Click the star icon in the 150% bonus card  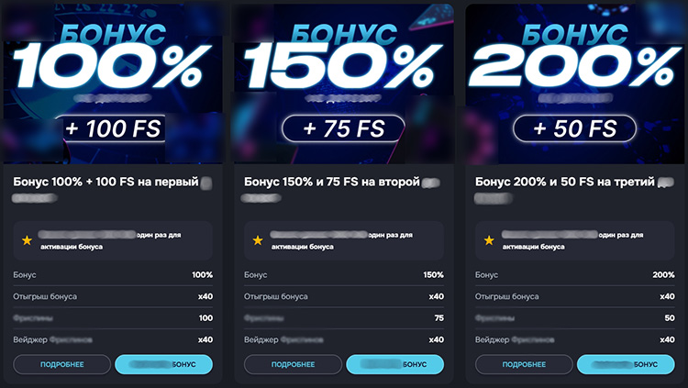258,240
